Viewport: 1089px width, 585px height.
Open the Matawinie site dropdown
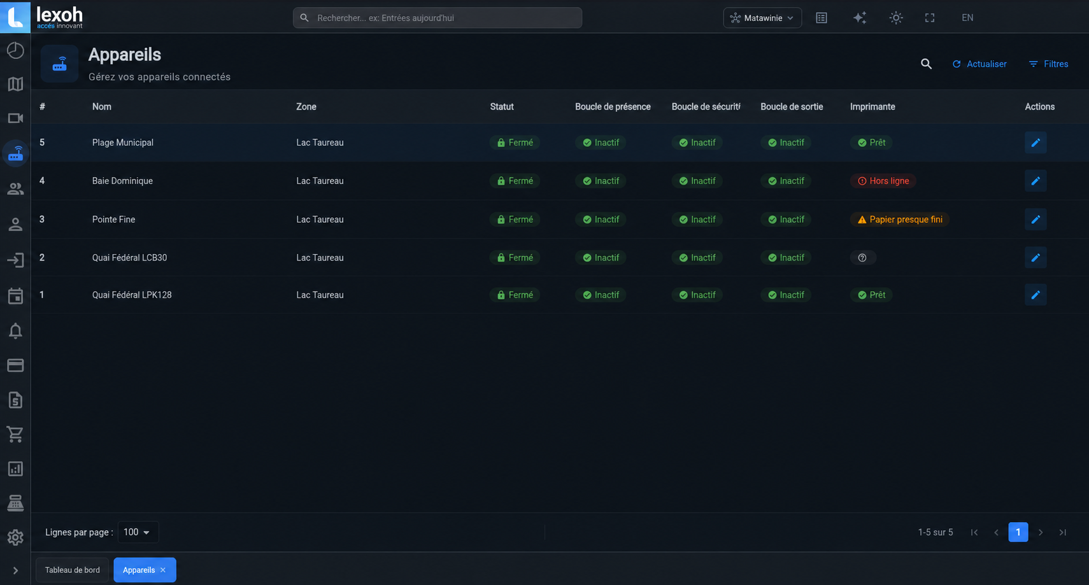[762, 18]
